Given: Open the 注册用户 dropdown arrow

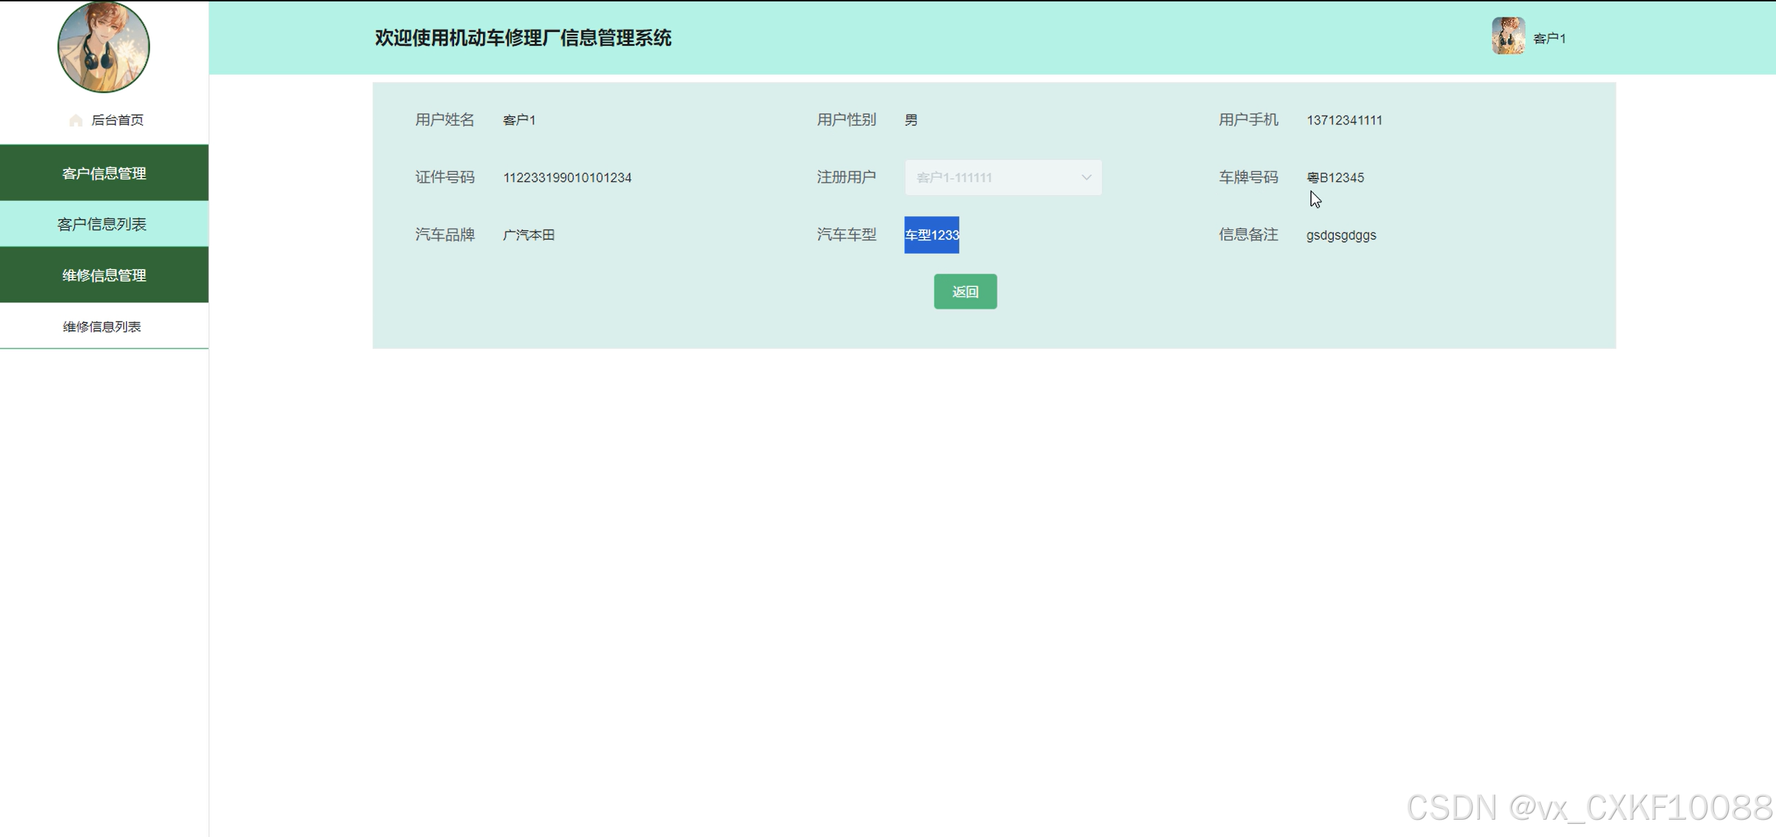Looking at the screenshot, I should tap(1086, 177).
